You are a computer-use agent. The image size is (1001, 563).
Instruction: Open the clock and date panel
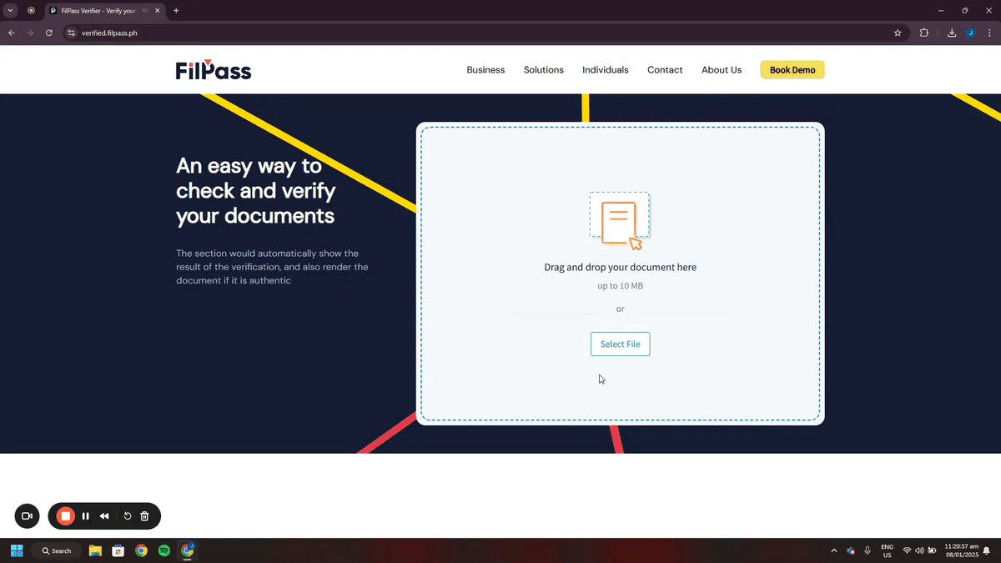tap(962, 550)
